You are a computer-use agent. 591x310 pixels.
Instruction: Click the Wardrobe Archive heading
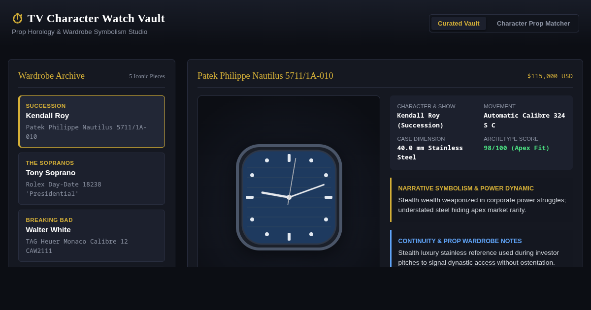[51, 76]
